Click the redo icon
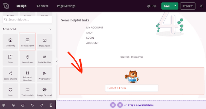 coord(42,105)
